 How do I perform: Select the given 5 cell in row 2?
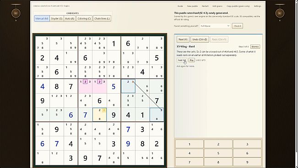(x=157, y=58)
